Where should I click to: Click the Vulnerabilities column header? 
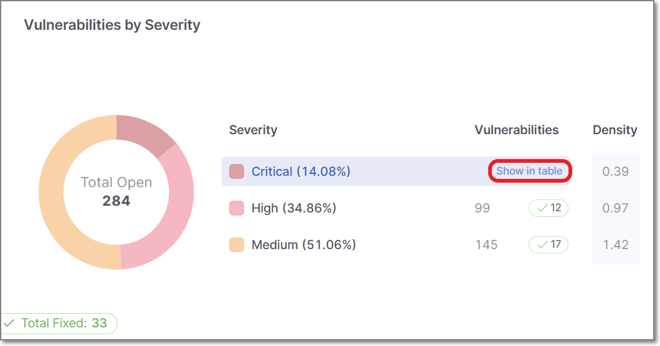point(516,130)
